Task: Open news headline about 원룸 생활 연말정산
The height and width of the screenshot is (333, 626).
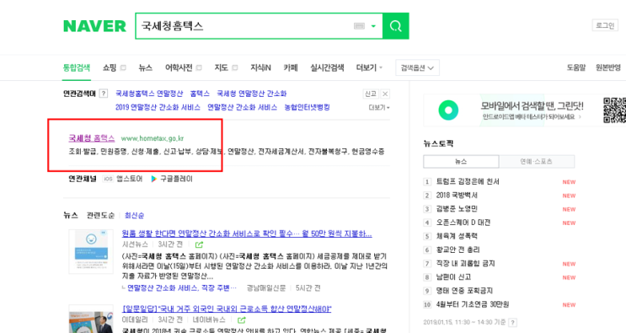Action: [247, 234]
